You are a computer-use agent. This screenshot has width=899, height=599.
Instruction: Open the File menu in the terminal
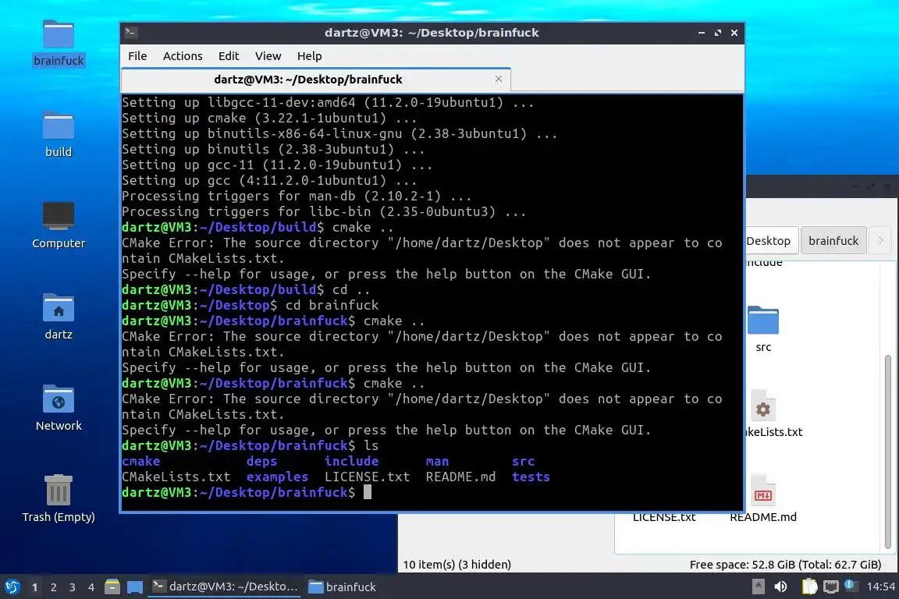[137, 56]
